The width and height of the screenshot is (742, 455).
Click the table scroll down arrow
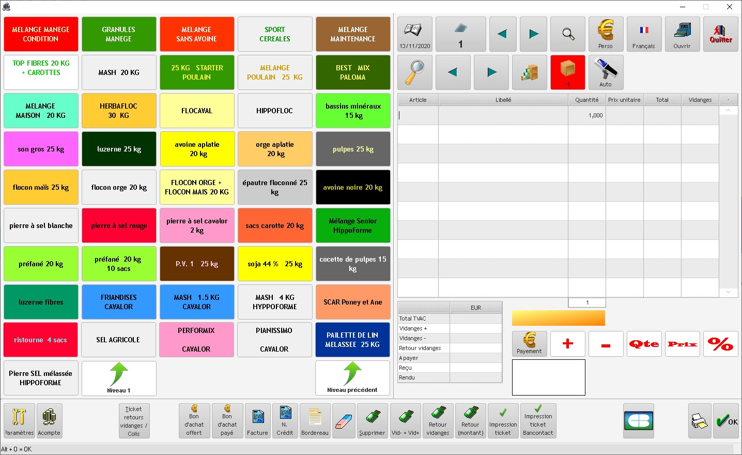[x=729, y=293]
